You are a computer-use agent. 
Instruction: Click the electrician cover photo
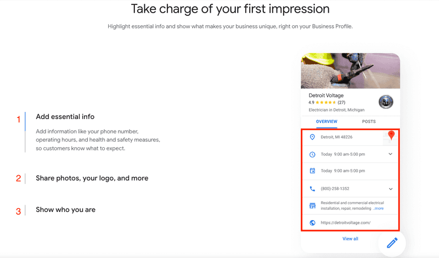(x=350, y=71)
